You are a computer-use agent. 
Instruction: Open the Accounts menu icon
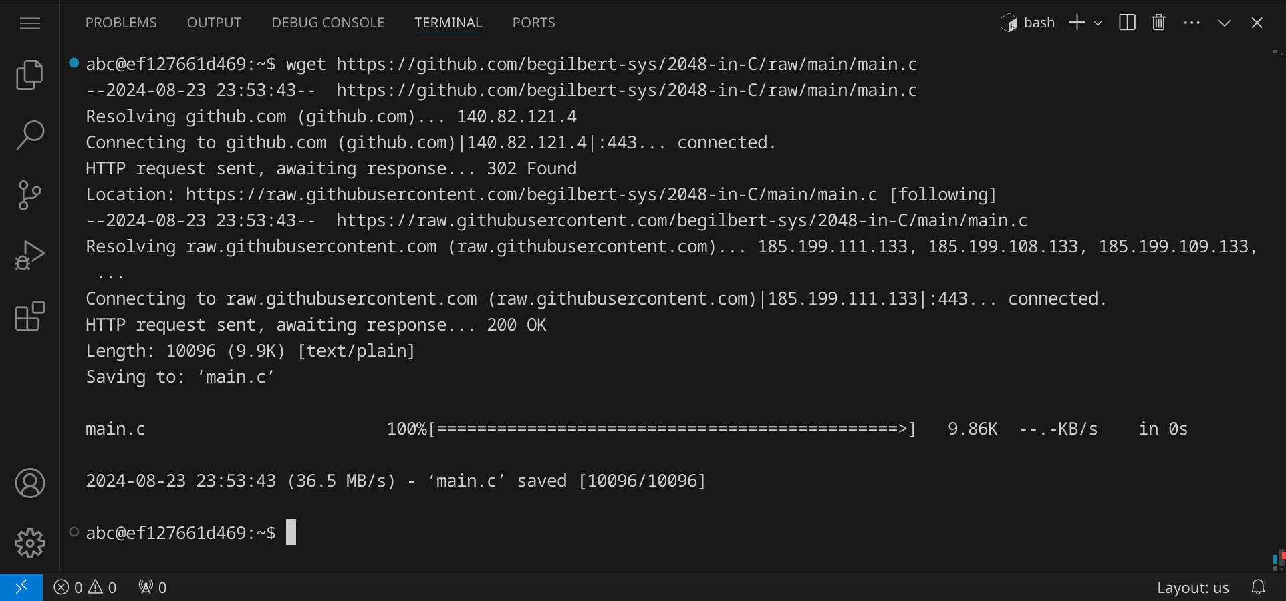[x=29, y=483]
